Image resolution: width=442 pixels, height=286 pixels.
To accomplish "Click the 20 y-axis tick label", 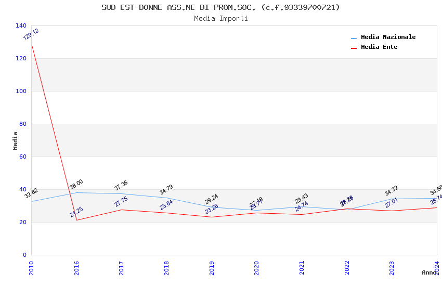I will click(23, 222).
